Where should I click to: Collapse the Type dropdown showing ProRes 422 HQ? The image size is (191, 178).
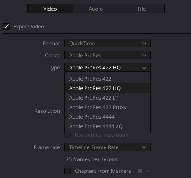108,67
